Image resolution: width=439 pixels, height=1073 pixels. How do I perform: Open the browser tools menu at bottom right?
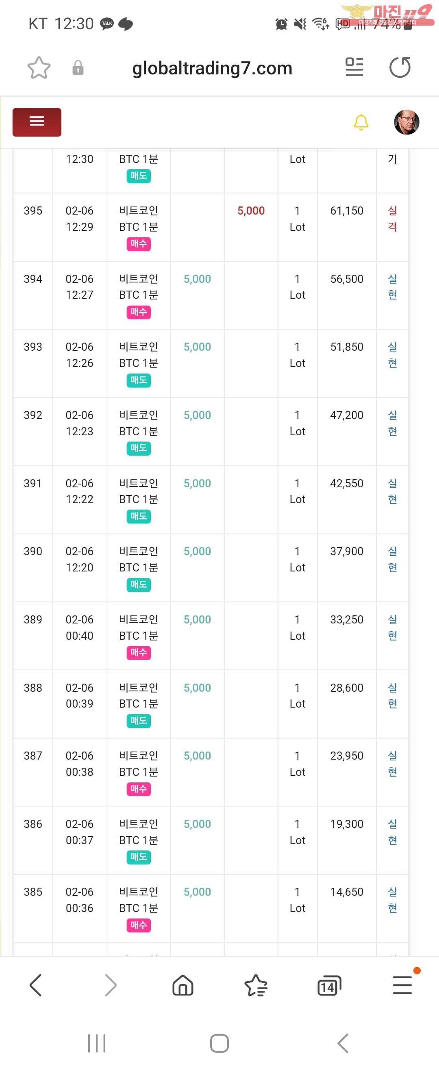point(402,985)
